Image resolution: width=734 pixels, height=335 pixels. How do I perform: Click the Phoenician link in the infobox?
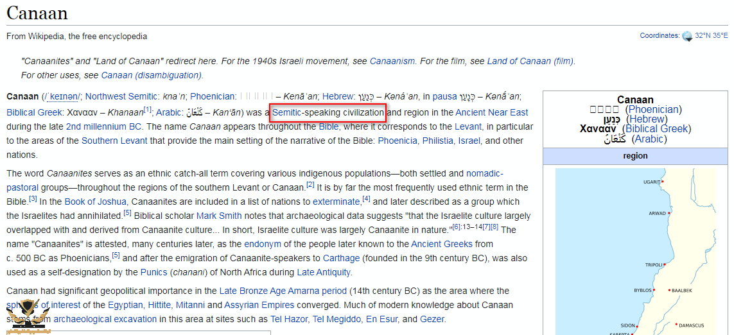[x=654, y=109]
